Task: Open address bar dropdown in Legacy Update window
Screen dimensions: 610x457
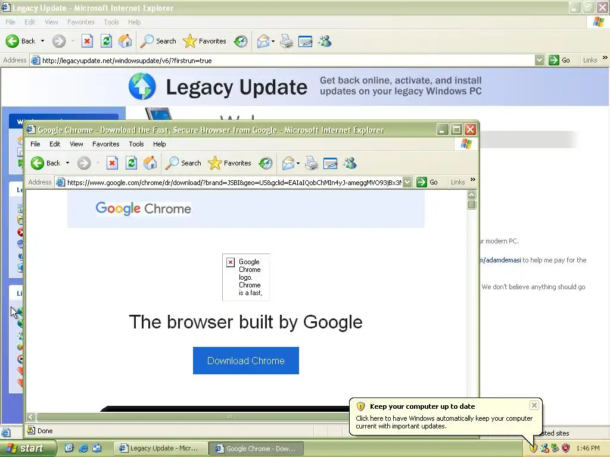Action: (x=539, y=60)
